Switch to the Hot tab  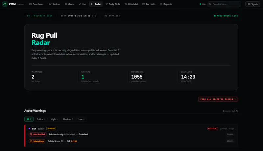click(x=83, y=4)
